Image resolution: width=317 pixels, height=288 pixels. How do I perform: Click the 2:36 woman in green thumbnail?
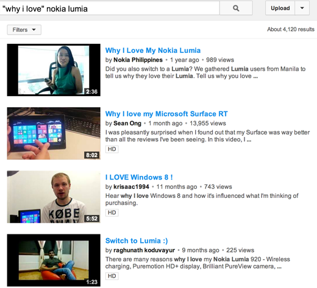click(54, 70)
